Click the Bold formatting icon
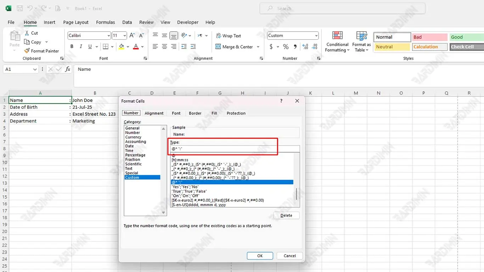Image resolution: width=484 pixels, height=272 pixels. [72, 47]
